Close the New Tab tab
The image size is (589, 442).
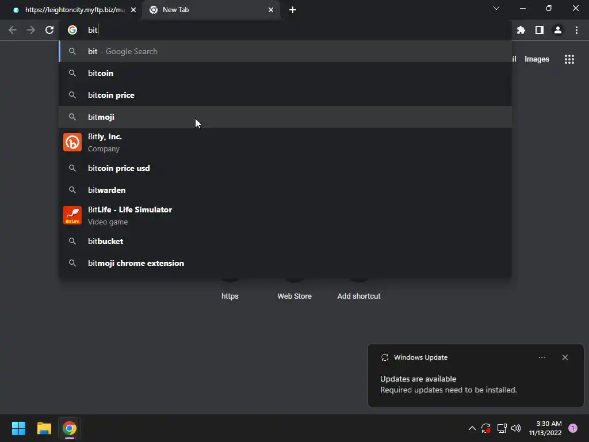coord(271,10)
